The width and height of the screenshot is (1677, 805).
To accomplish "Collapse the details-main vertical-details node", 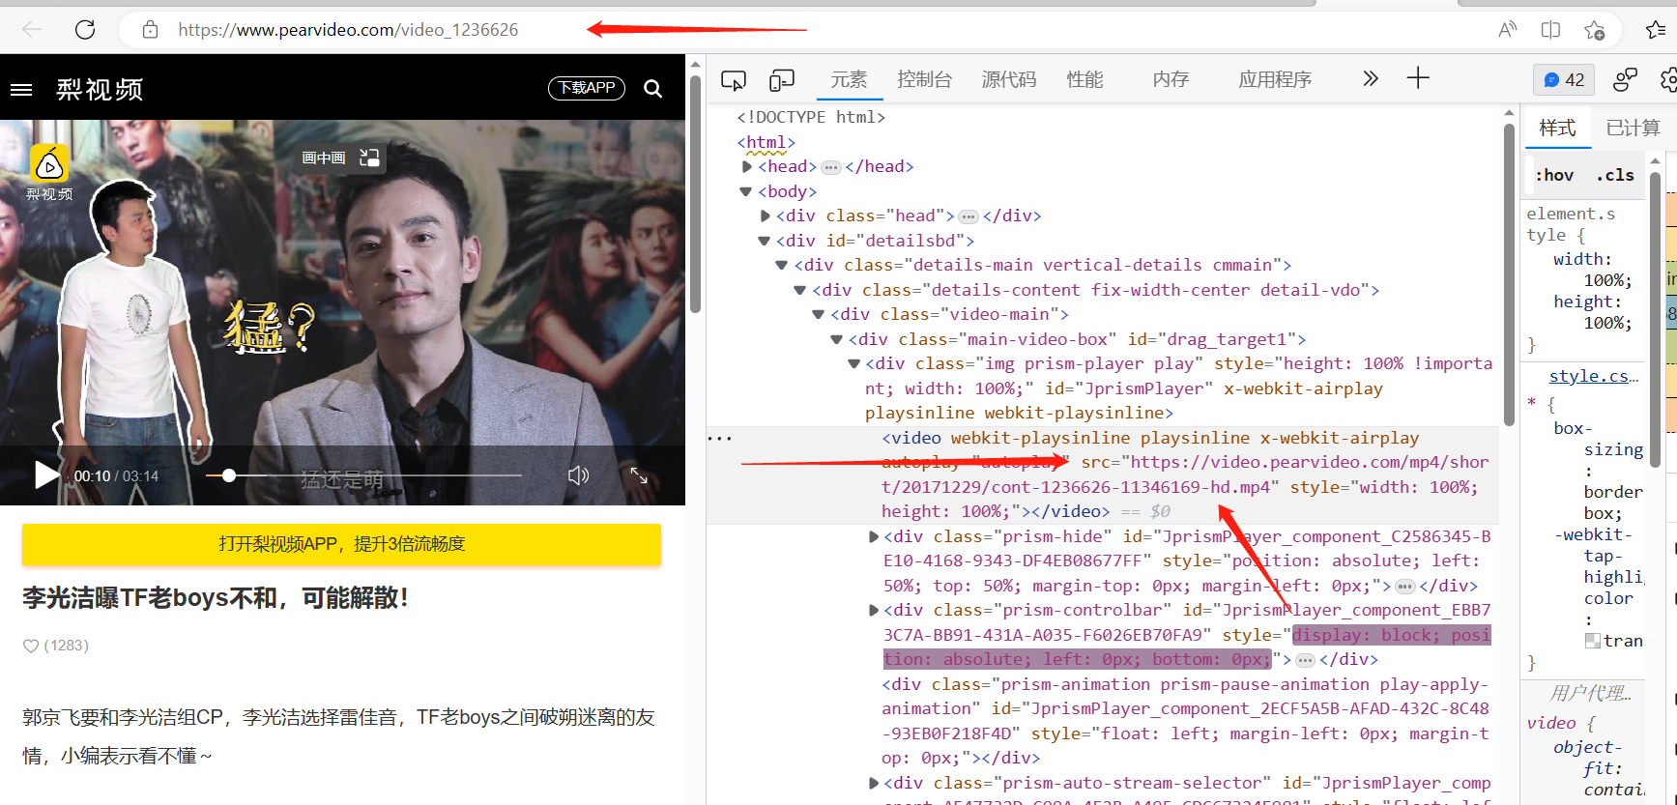I will [x=782, y=266].
